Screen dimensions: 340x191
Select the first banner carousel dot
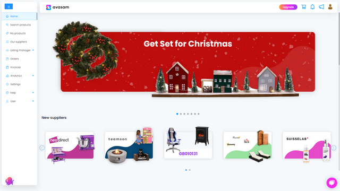pos(177,114)
